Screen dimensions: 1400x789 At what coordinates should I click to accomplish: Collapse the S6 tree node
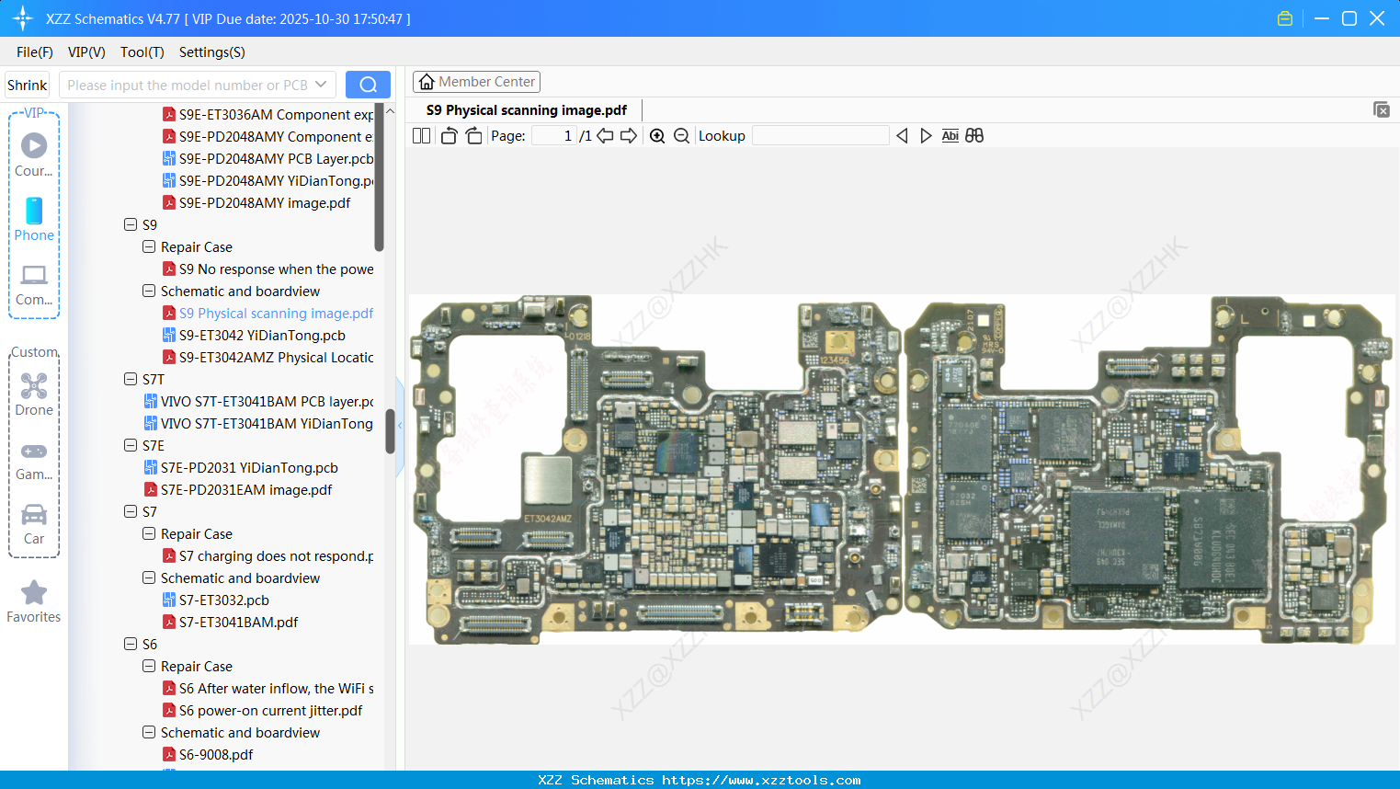point(131,644)
